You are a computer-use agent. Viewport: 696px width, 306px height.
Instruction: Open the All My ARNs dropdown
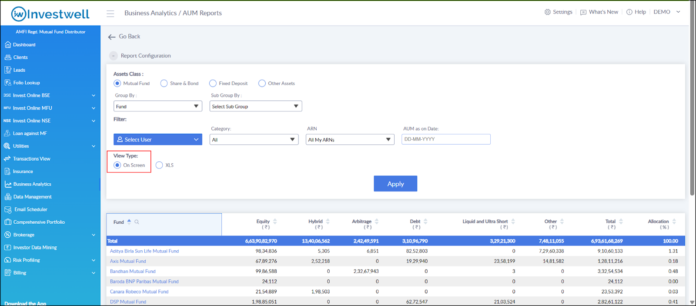350,140
